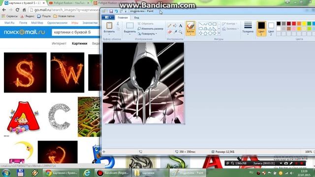Expand the shapes gallery with the bottom arrow

(219, 33)
